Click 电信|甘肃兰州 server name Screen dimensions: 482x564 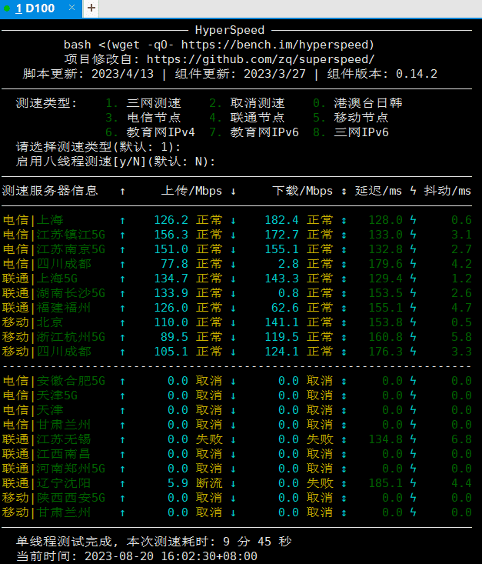[47, 425]
